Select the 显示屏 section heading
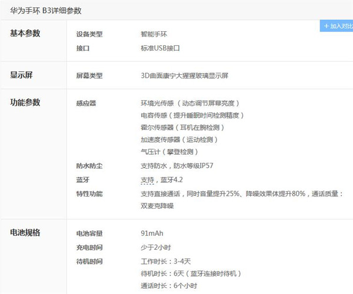Screen dimensions: 353x294 (x=21, y=75)
